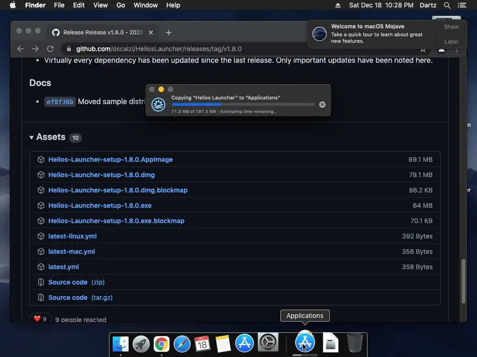Download Helios-Launcher-setup-1.8.0.exe
Image resolution: width=477 pixels, height=357 pixels.
point(100,205)
